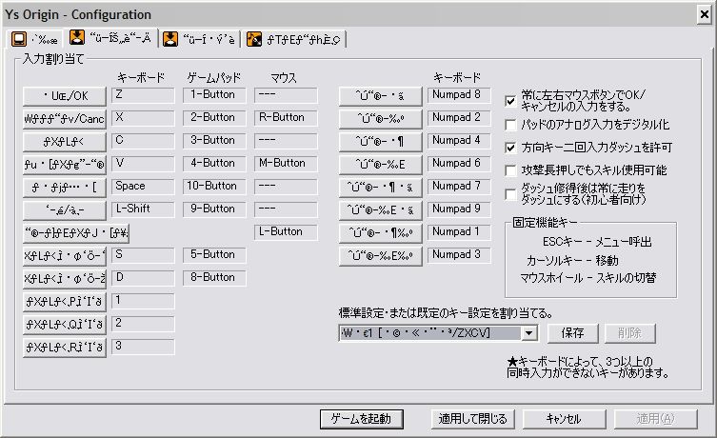The height and width of the screenshot is (438, 717).
Task: Click the direction button beside Numpad 4
Action: pos(380,142)
